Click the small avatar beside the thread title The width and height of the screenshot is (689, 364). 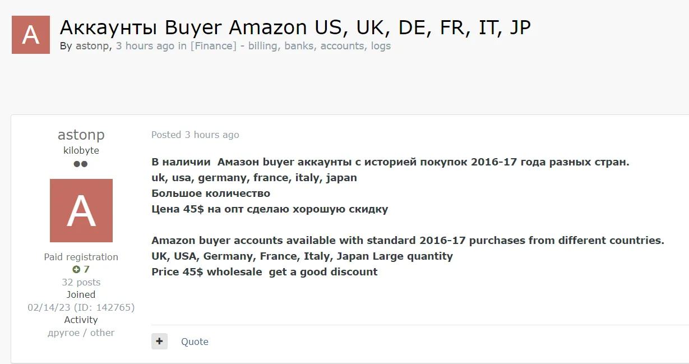(31, 35)
